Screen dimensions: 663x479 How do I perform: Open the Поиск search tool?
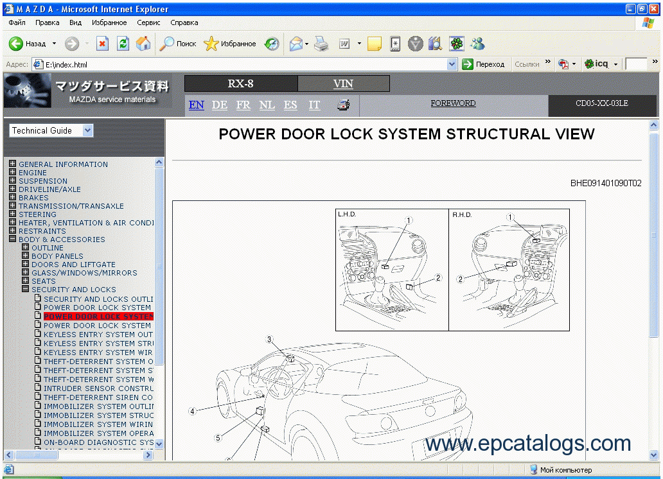click(177, 44)
